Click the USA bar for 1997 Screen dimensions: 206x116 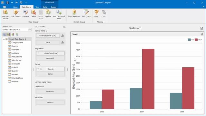coord(148,79)
